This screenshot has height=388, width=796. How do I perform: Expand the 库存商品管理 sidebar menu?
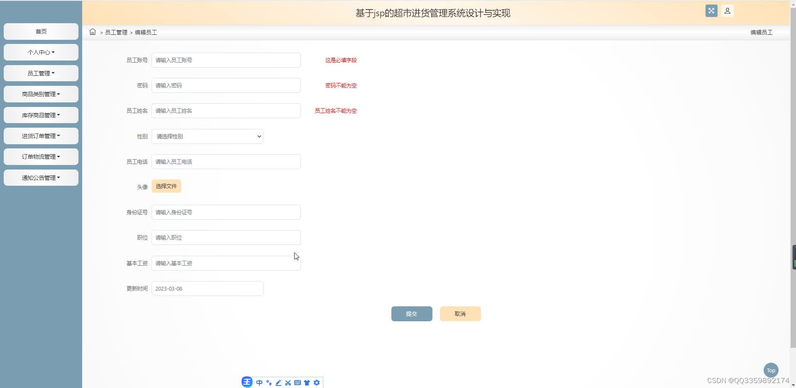click(41, 115)
